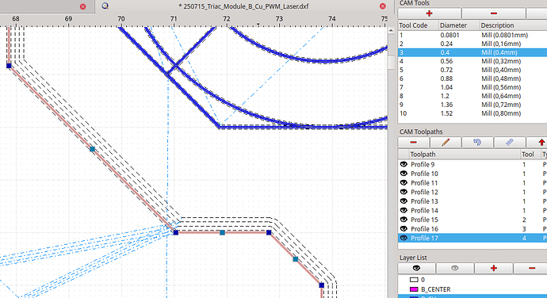Click the faded link icon in CAM Toolpaths toolbar
The image size is (547, 298).
pyautogui.click(x=509, y=143)
